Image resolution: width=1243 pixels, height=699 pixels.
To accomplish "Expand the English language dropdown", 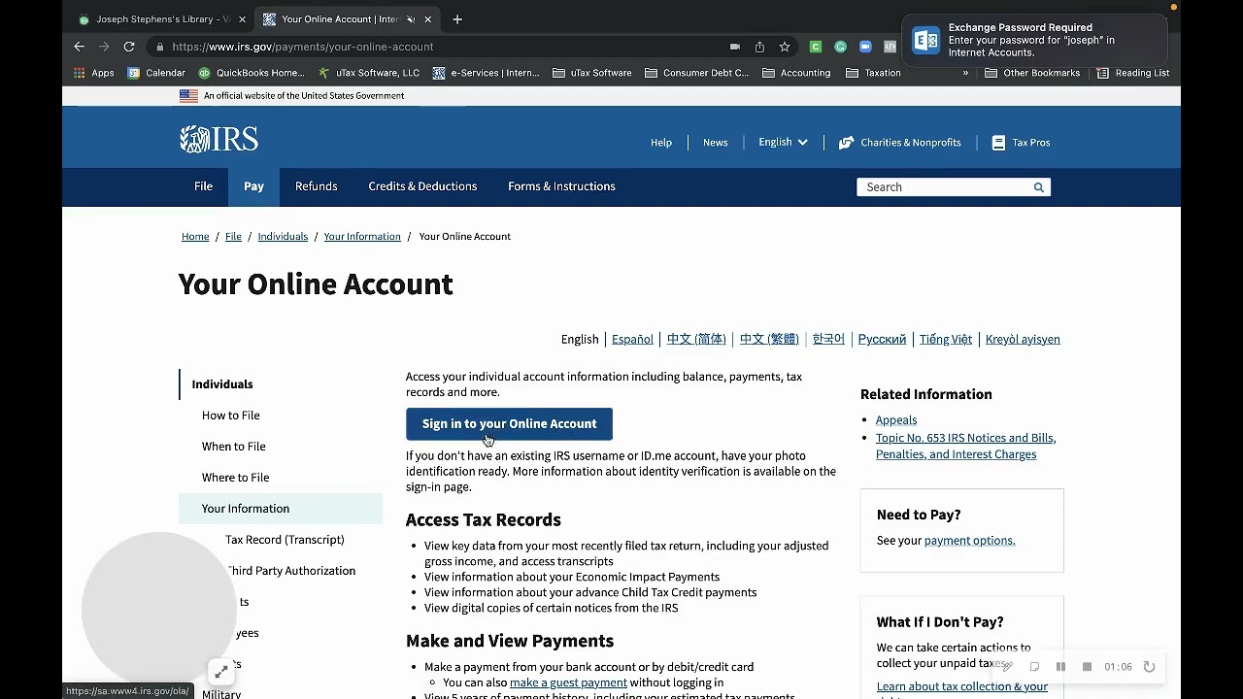I will click(x=783, y=143).
